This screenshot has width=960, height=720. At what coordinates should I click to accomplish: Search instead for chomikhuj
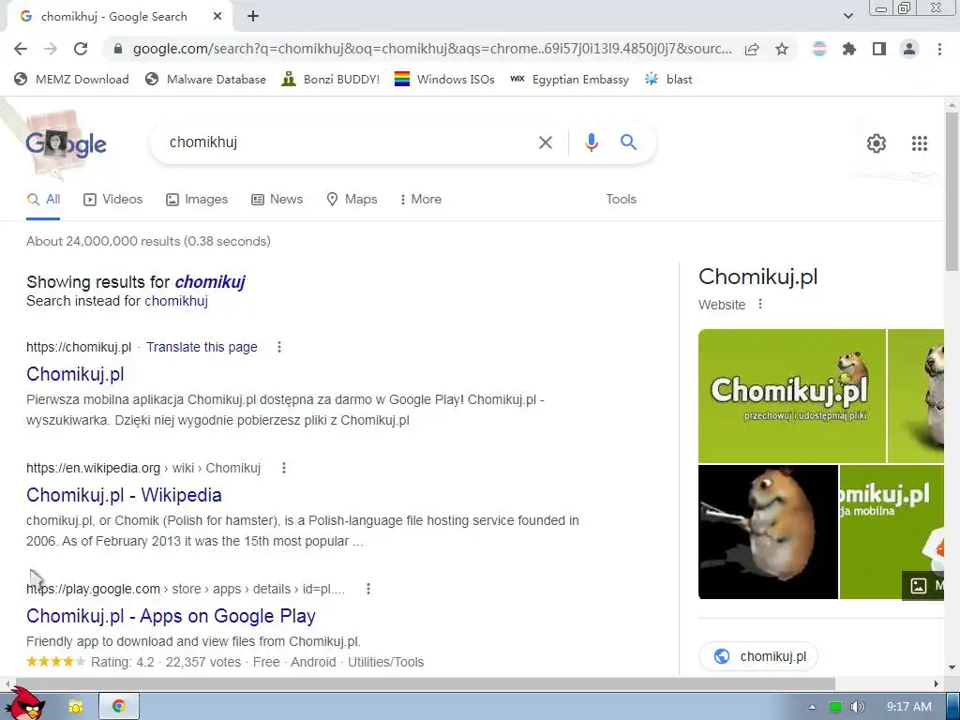(176, 301)
